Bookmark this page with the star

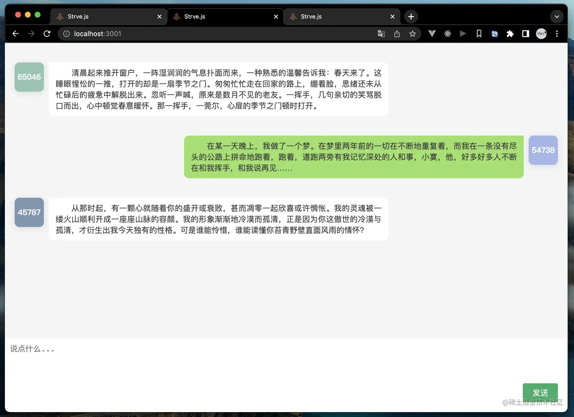tap(413, 34)
